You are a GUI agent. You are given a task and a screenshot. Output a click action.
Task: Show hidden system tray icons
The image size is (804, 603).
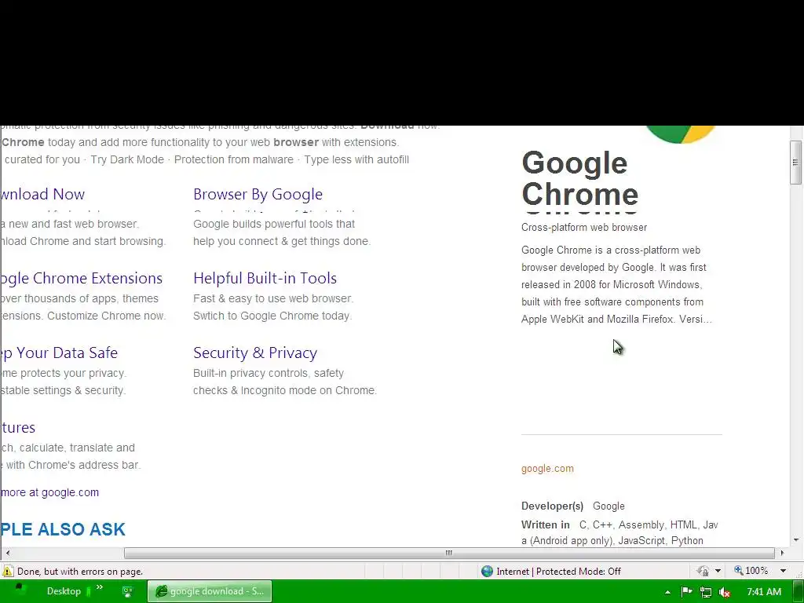click(x=667, y=592)
